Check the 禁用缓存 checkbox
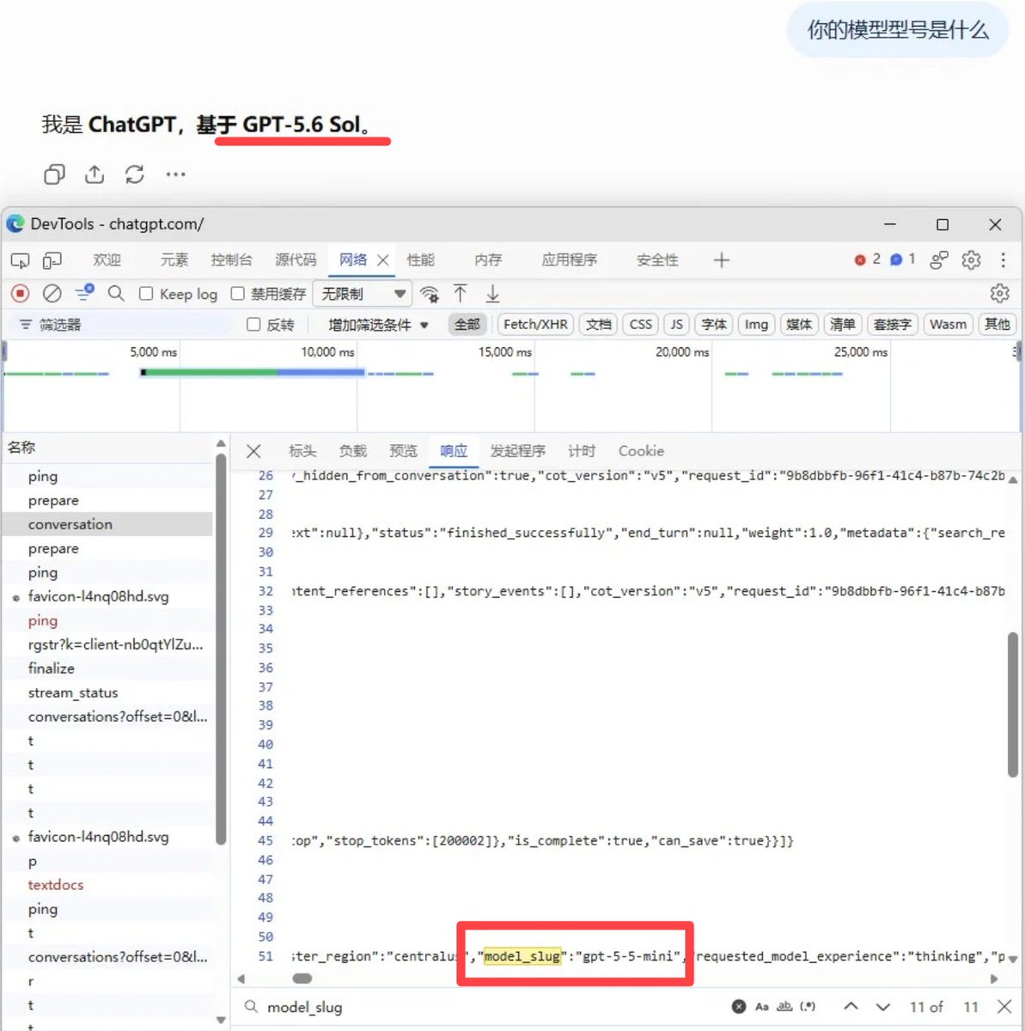1025x1031 pixels. (x=238, y=294)
